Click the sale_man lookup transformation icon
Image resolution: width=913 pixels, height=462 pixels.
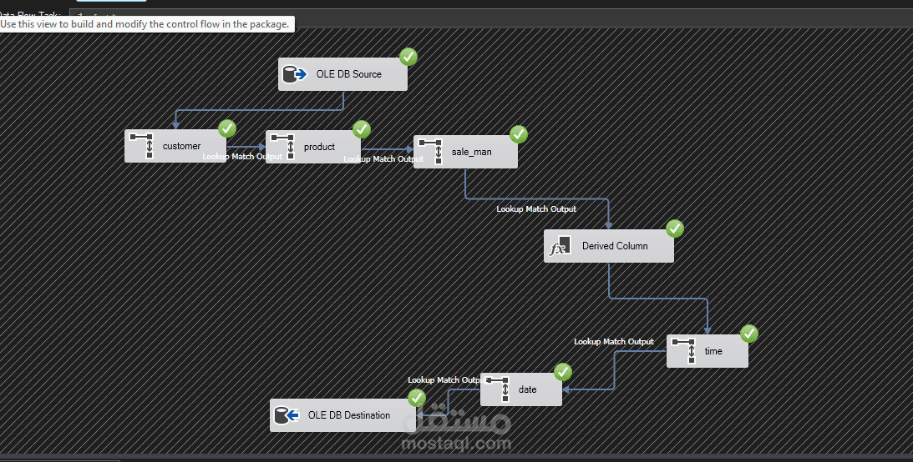pos(430,152)
